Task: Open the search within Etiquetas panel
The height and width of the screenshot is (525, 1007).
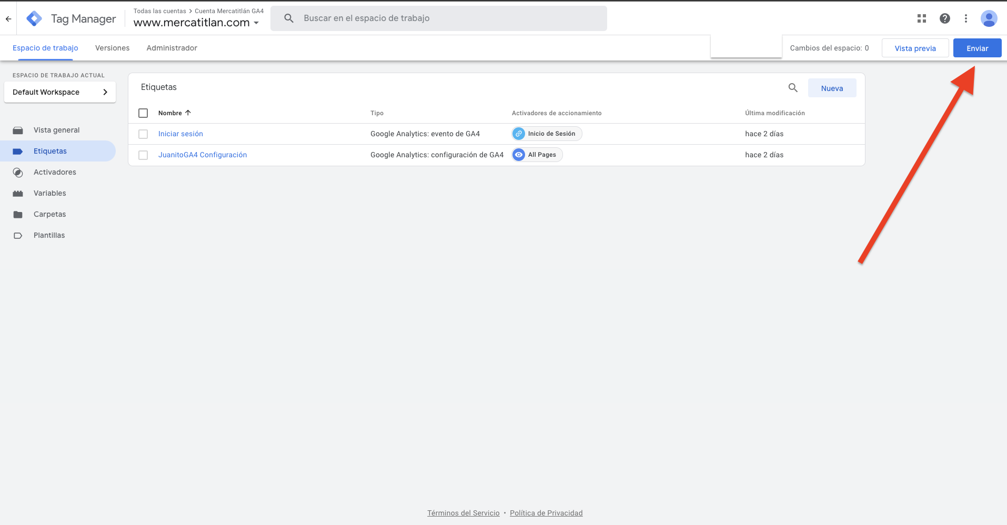Action: point(792,88)
